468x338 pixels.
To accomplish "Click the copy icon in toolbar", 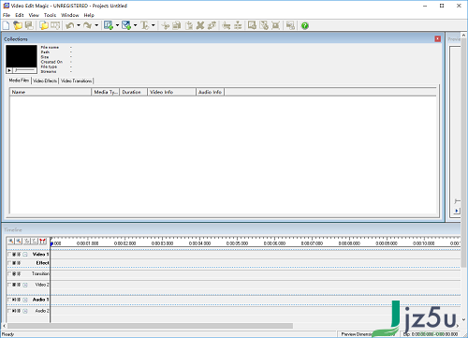I will tap(177, 25).
